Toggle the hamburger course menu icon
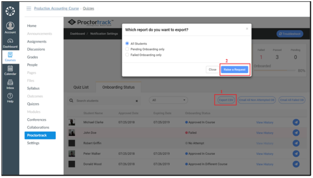Screen dimensions: 313x178 point(29,8)
